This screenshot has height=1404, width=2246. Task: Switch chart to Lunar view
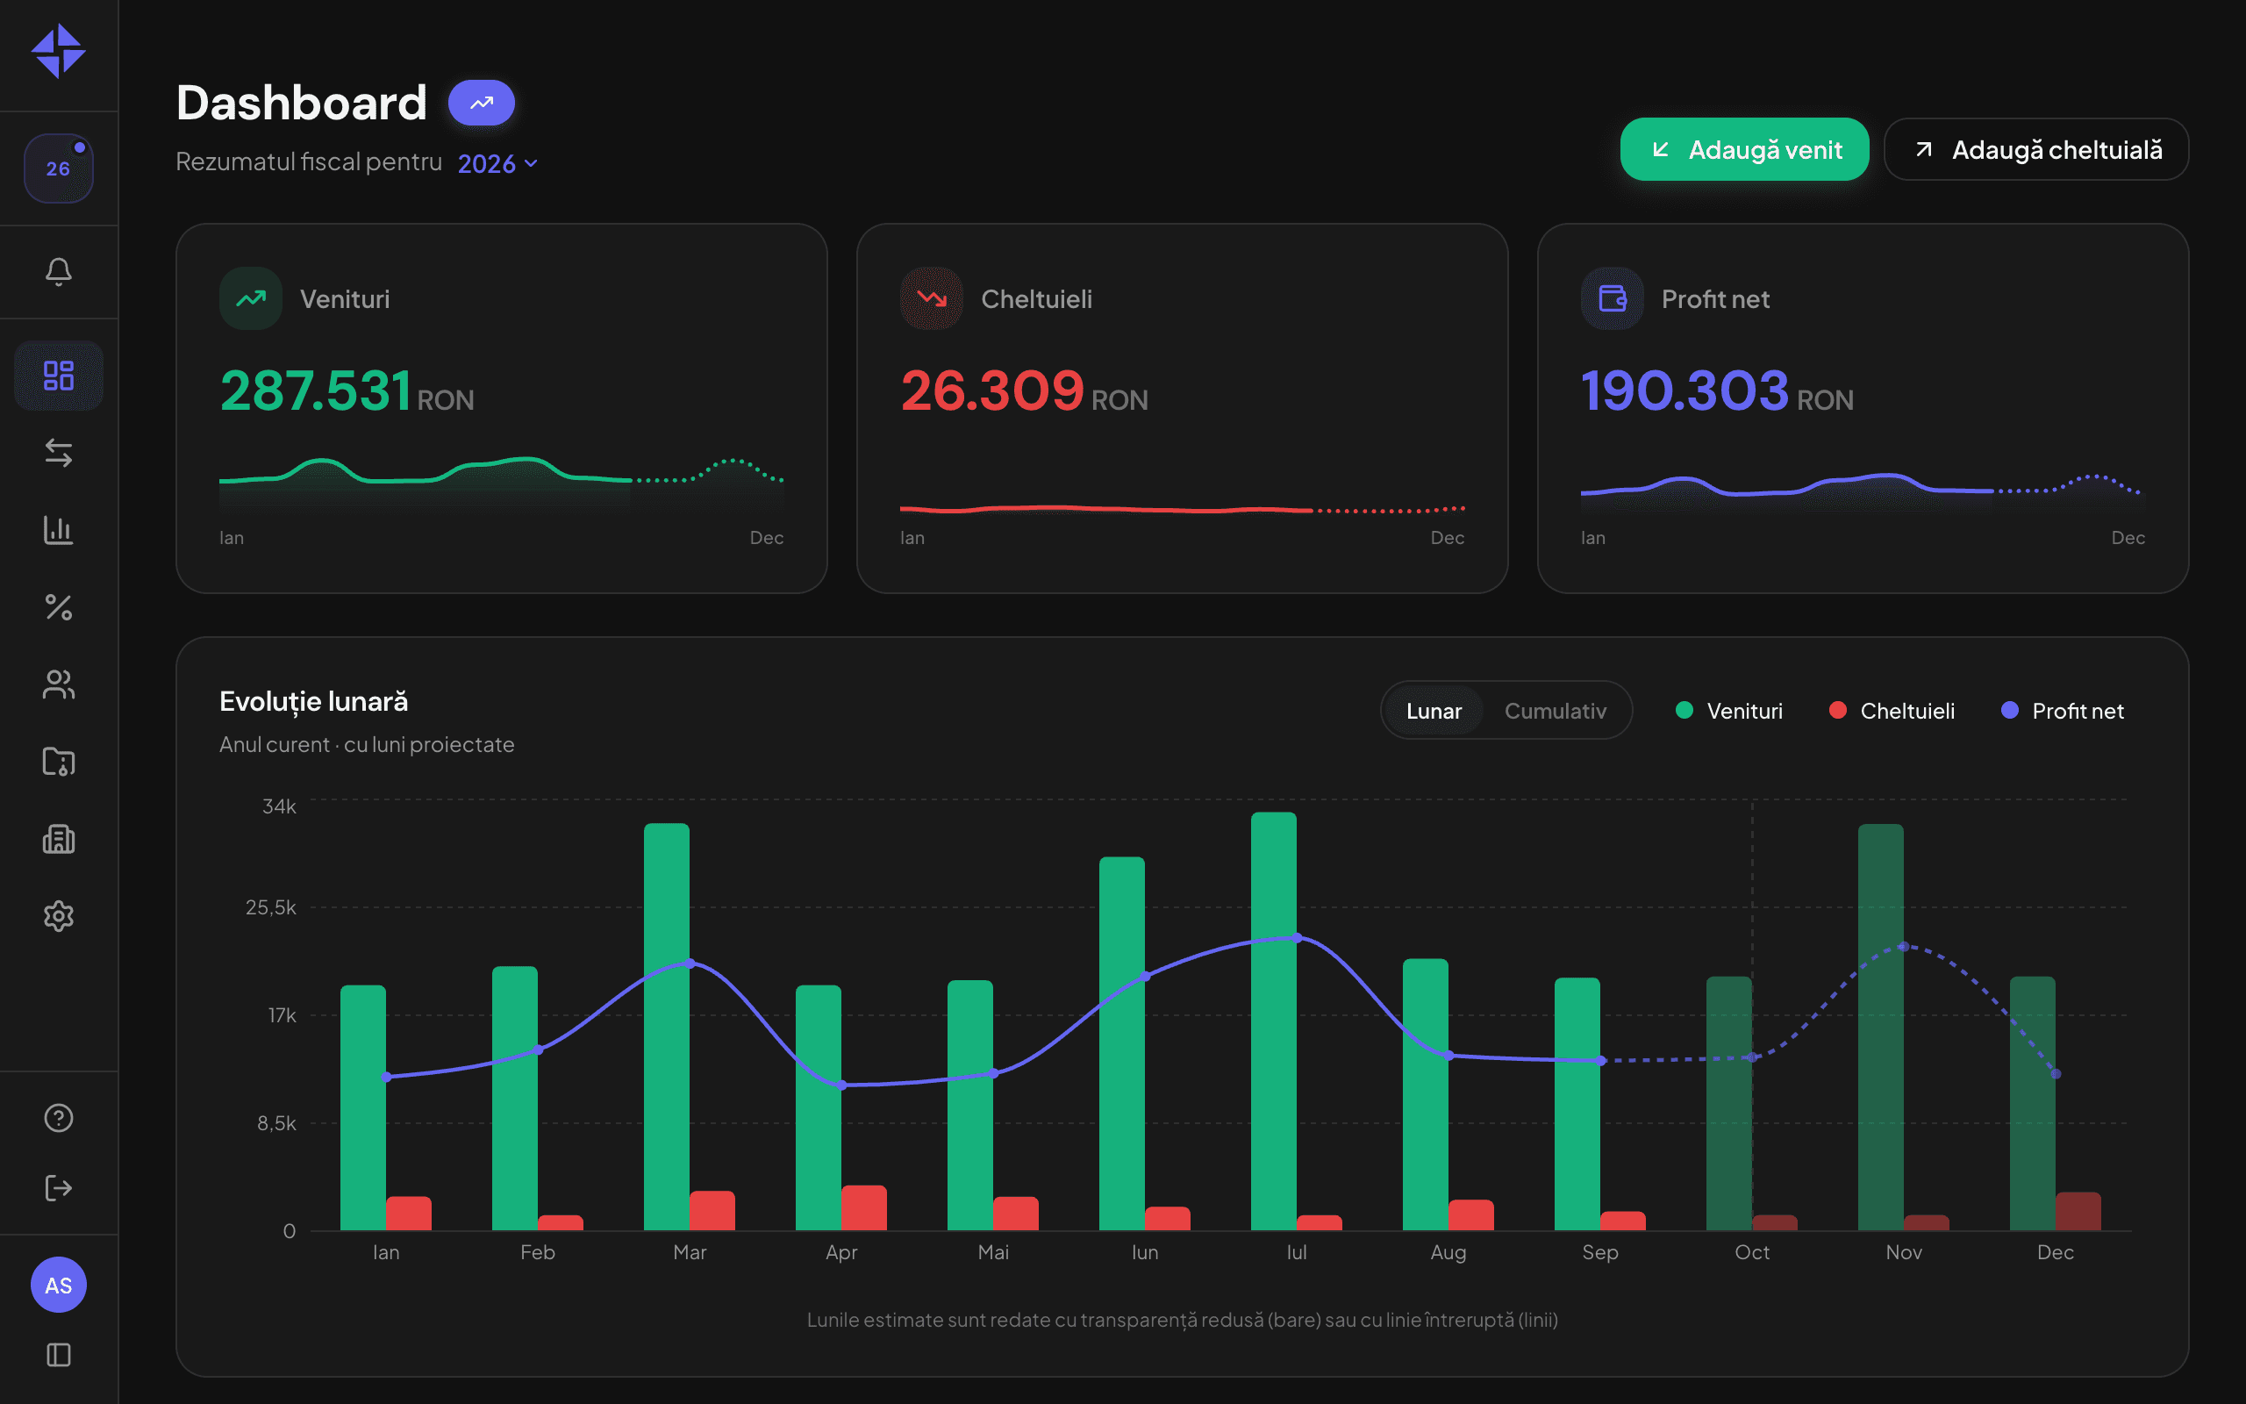point(1433,711)
